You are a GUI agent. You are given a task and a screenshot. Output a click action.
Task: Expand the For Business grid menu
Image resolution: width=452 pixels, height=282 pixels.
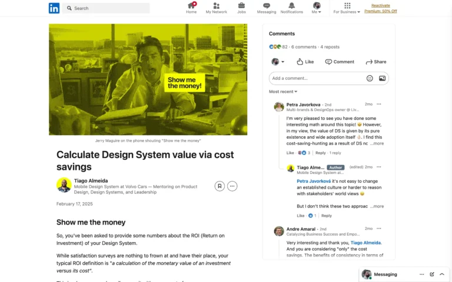(x=347, y=8)
